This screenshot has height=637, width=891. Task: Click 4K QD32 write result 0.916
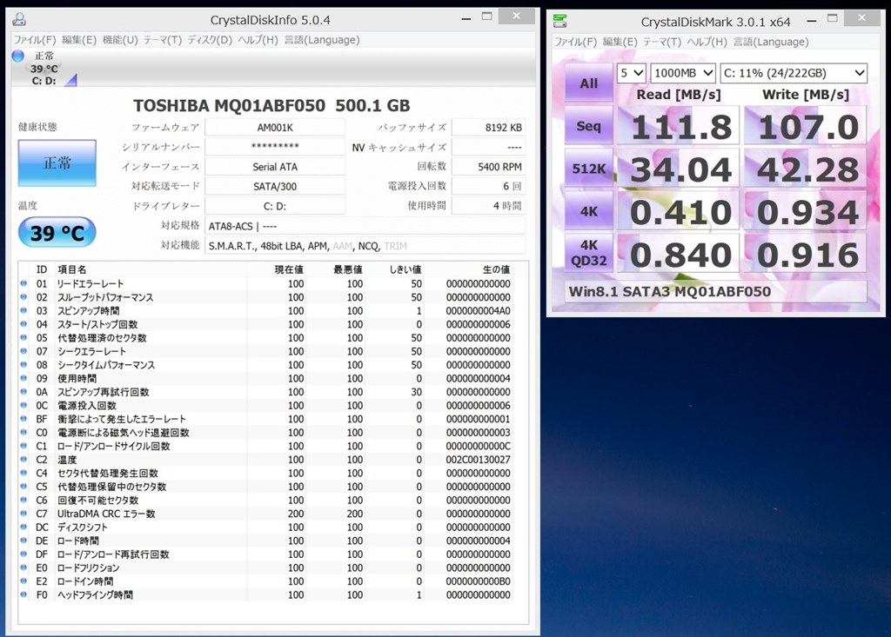coord(805,253)
